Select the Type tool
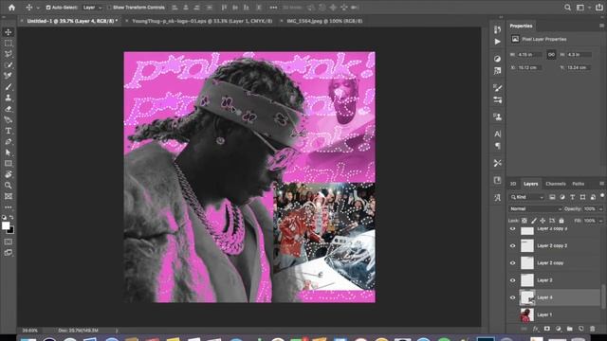 [x=9, y=131]
